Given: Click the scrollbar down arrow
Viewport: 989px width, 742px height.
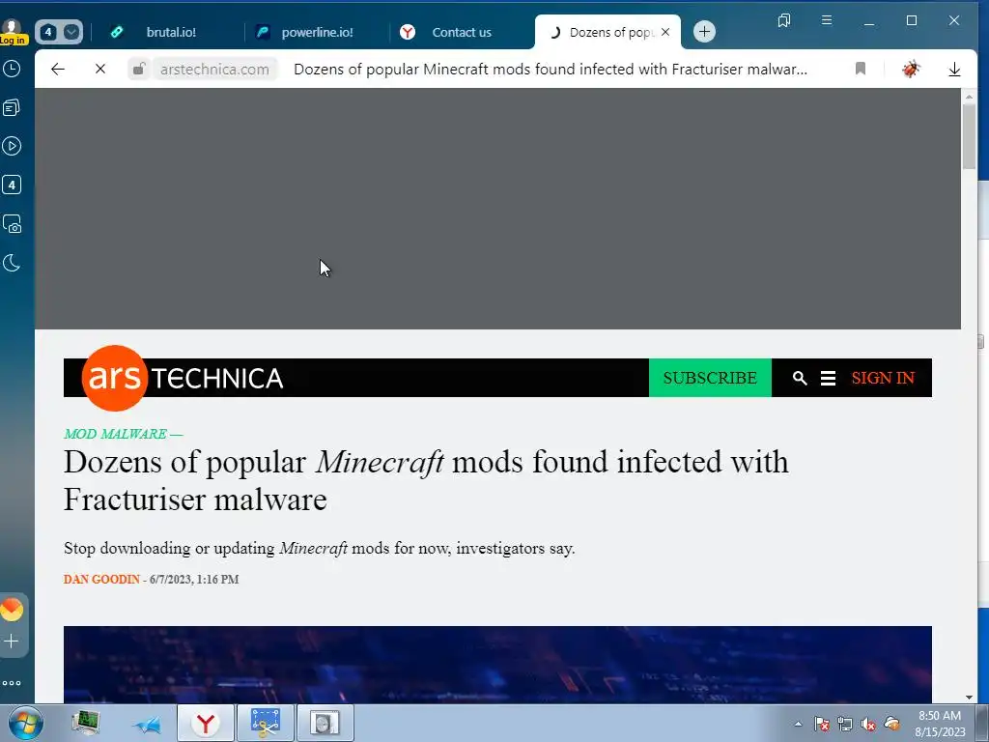Looking at the screenshot, I should (969, 698).
